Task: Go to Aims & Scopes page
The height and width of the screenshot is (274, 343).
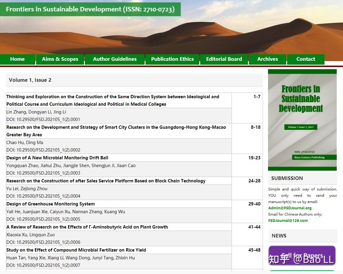Action: click(x=60, y=59)
